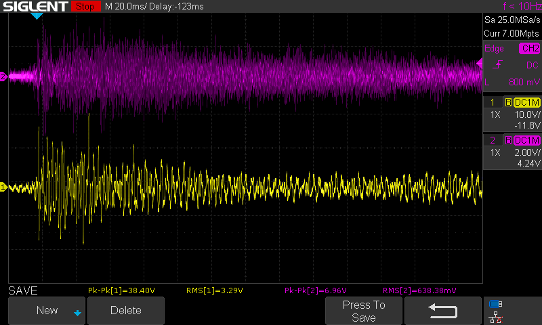542x325 pixels.
Task: Click channel 2 bandwidth limit B icon
Action: click(508, 140)
